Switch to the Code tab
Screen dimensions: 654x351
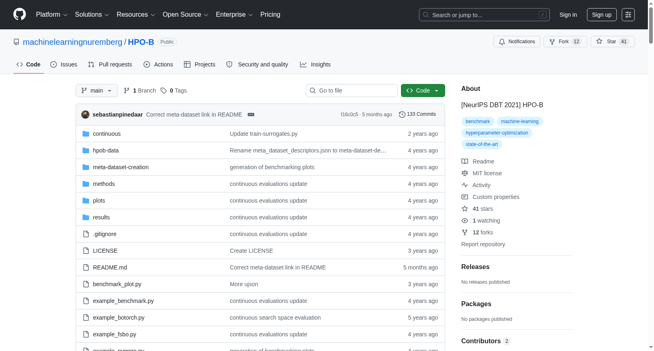[x=29, y=64]
